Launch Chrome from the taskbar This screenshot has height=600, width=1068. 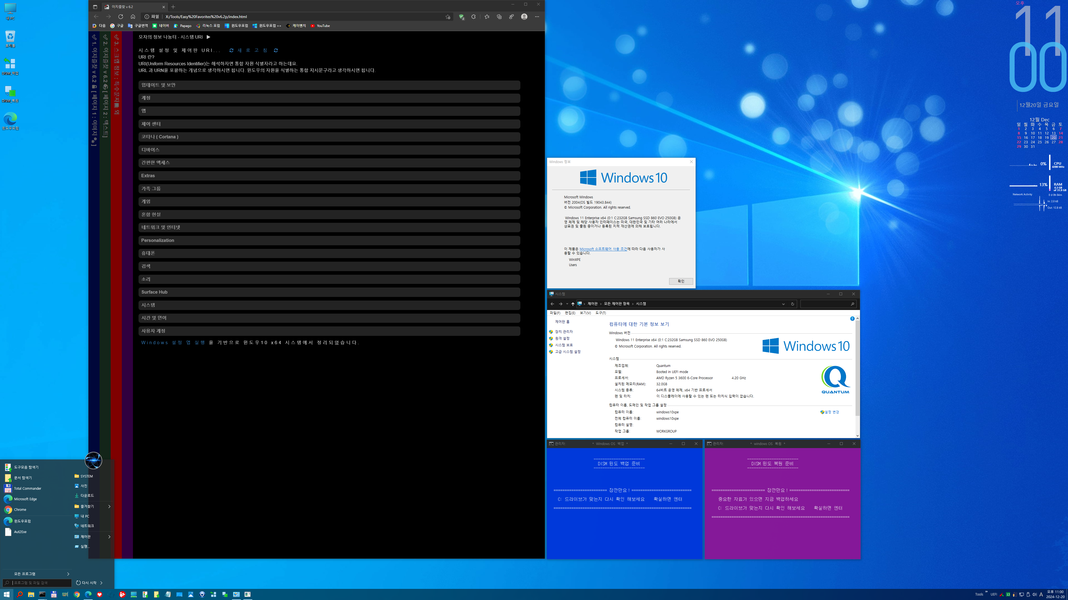(77, 594)
